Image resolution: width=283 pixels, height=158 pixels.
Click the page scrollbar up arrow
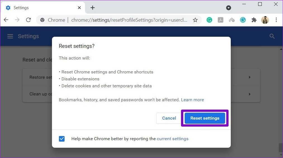281,49
